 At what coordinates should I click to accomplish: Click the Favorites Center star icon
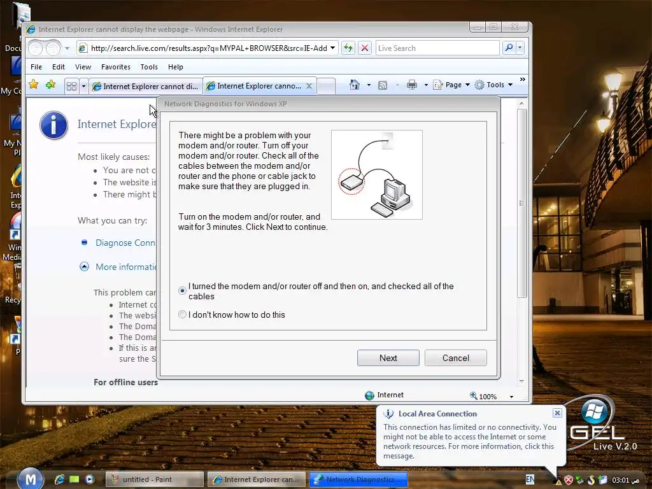[34, 85]
